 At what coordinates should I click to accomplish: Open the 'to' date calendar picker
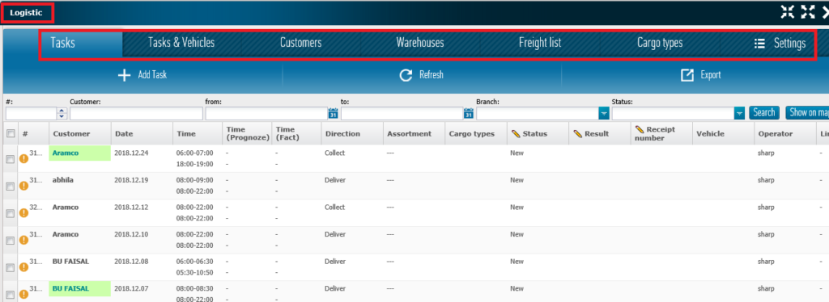click(x=469, y=113)
